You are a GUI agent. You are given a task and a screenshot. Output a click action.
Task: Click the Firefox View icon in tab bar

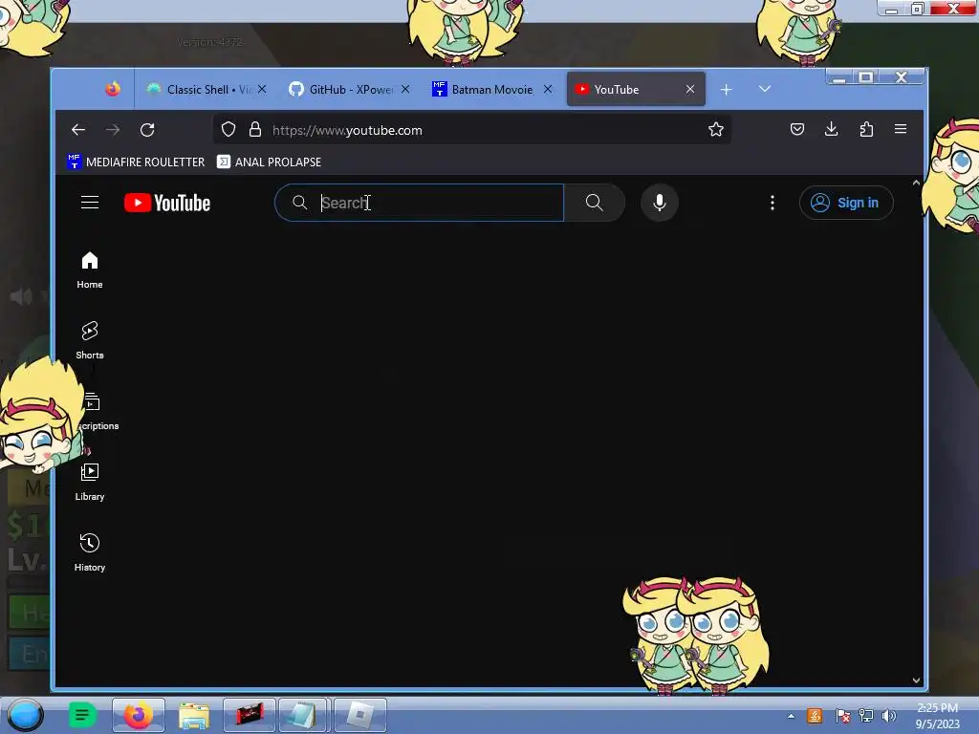pos(113,89)
